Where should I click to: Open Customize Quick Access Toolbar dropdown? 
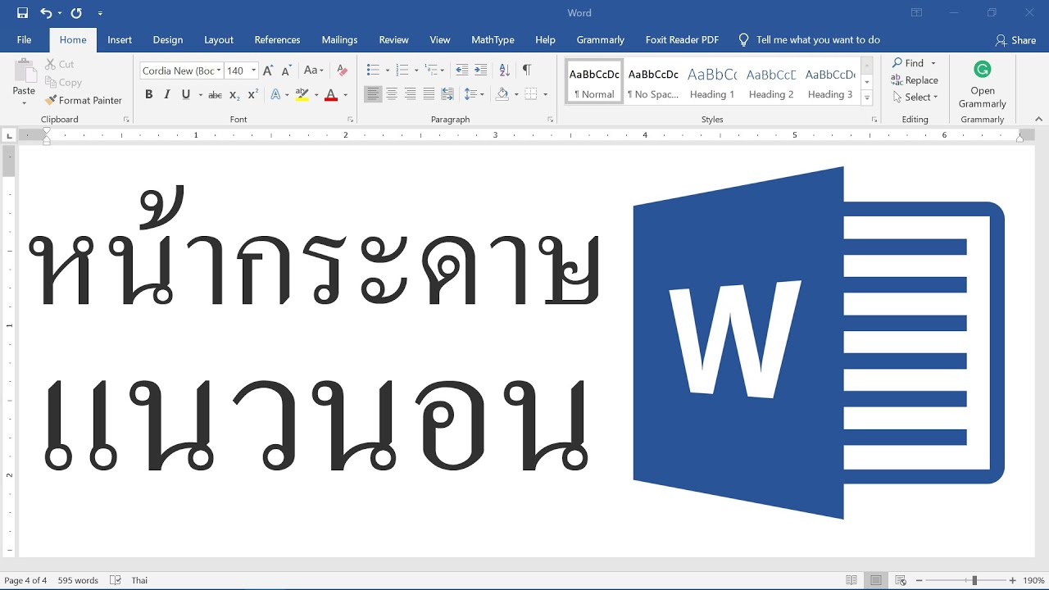(100, 13)
